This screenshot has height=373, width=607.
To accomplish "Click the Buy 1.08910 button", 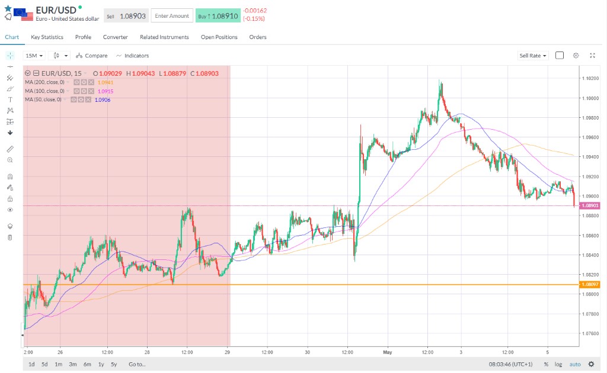I will (x=218, y=16).
